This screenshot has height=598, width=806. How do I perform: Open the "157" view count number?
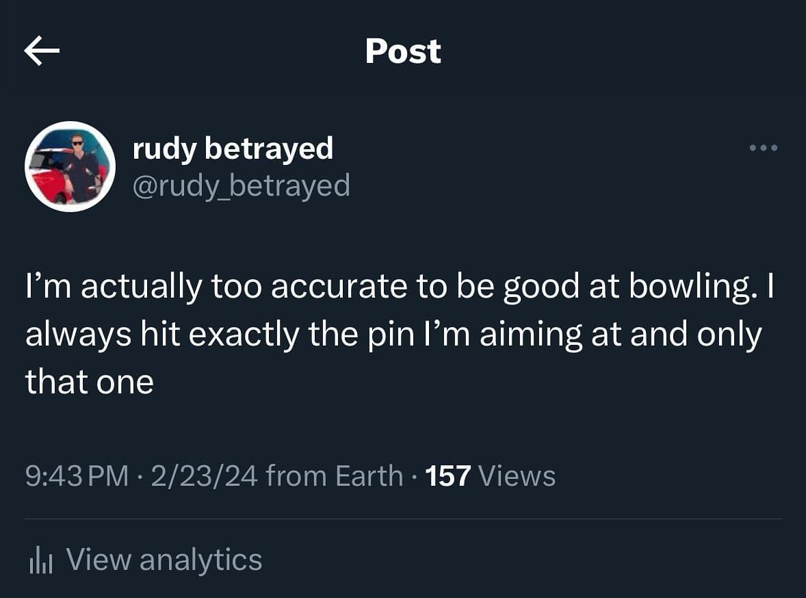(448, 476)
